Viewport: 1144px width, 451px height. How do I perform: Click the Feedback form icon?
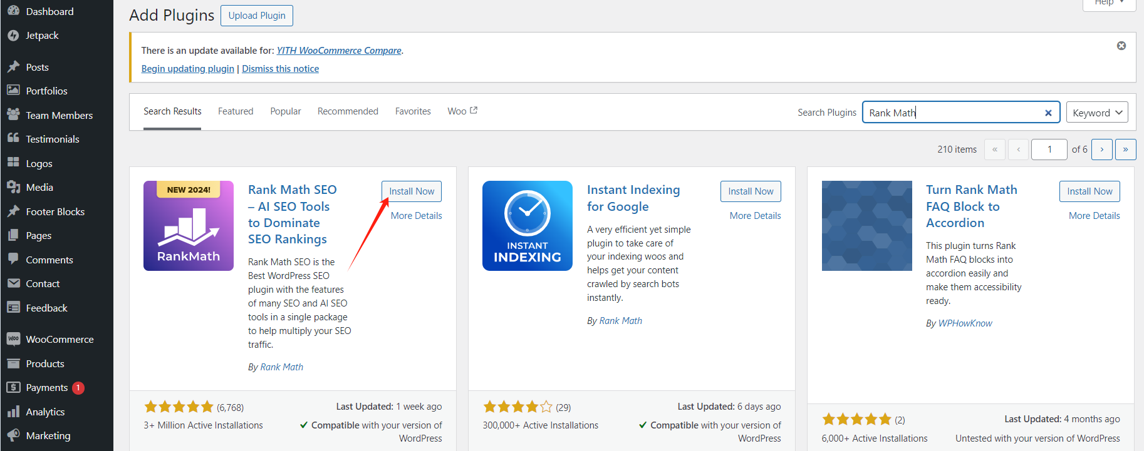13,307
